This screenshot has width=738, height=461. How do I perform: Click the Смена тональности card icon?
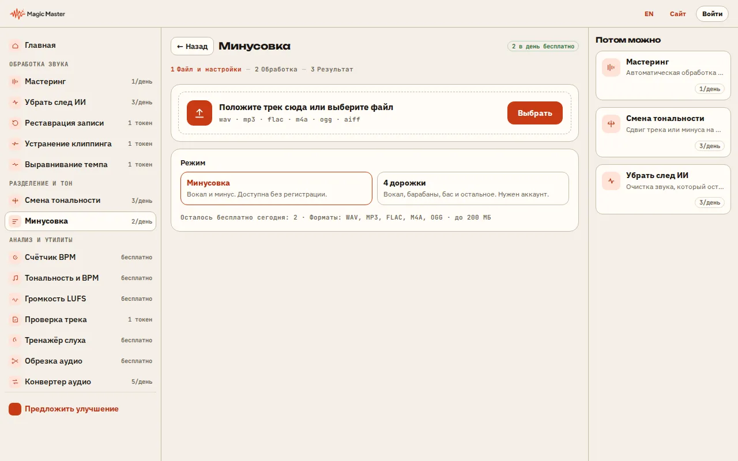point(611,124)
